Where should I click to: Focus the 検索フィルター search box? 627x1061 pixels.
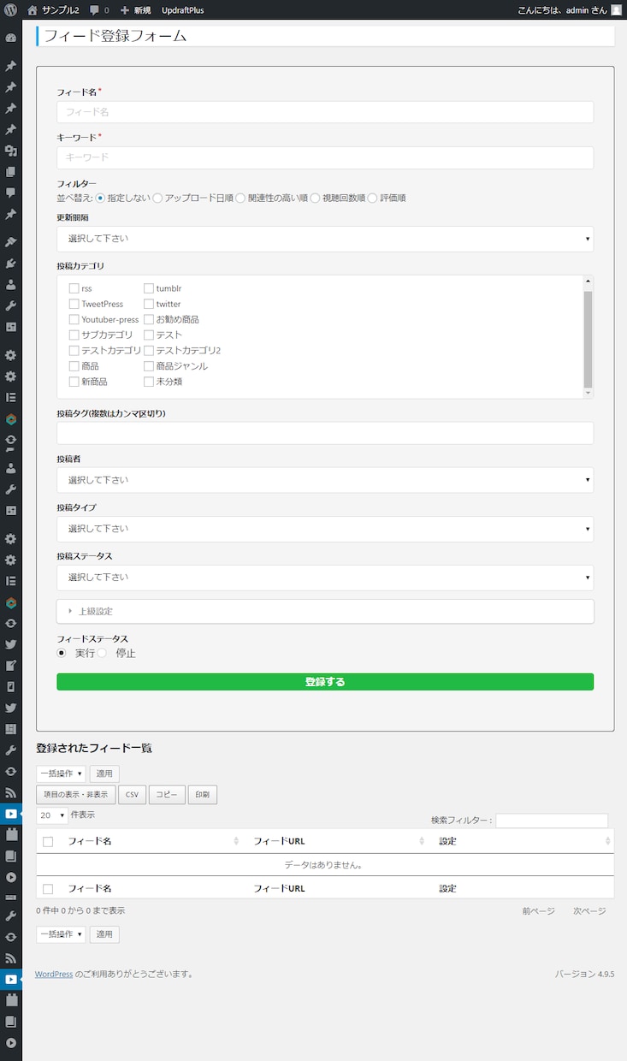coord(552,821)
